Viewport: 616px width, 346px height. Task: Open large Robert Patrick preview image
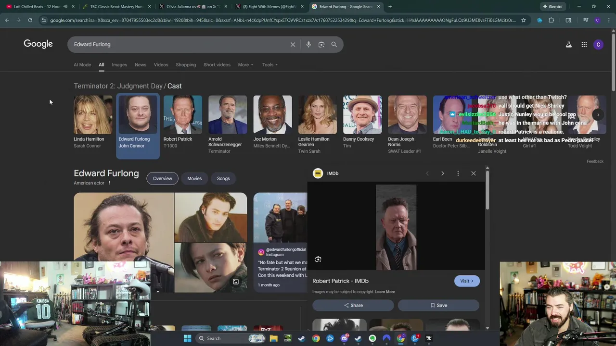point(396,227)
